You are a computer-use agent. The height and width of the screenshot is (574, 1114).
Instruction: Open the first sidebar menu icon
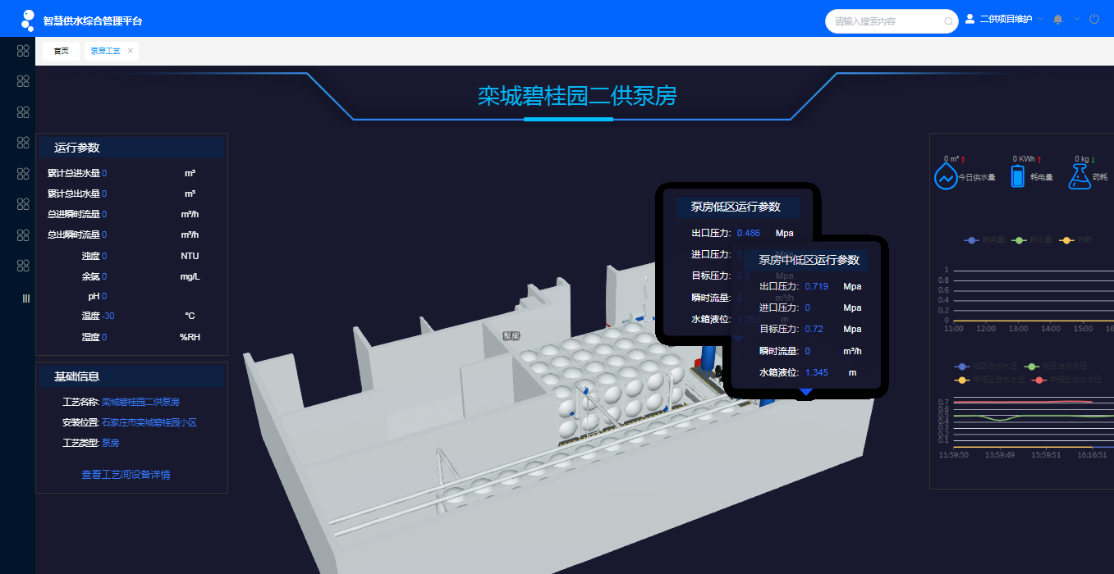[23, 51]
